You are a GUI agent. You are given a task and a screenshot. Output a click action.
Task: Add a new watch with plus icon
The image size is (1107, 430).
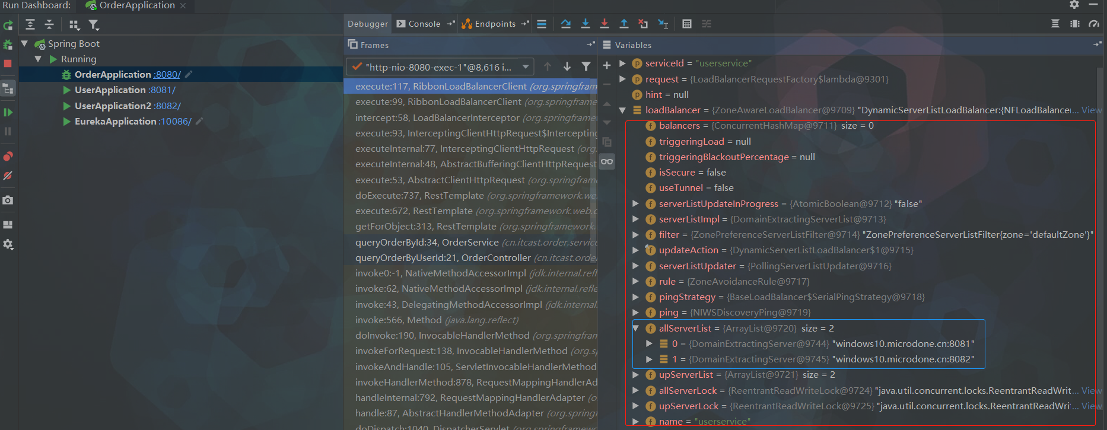tap(607, 65)
